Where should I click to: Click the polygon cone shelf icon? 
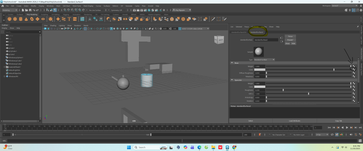(26, 19)
